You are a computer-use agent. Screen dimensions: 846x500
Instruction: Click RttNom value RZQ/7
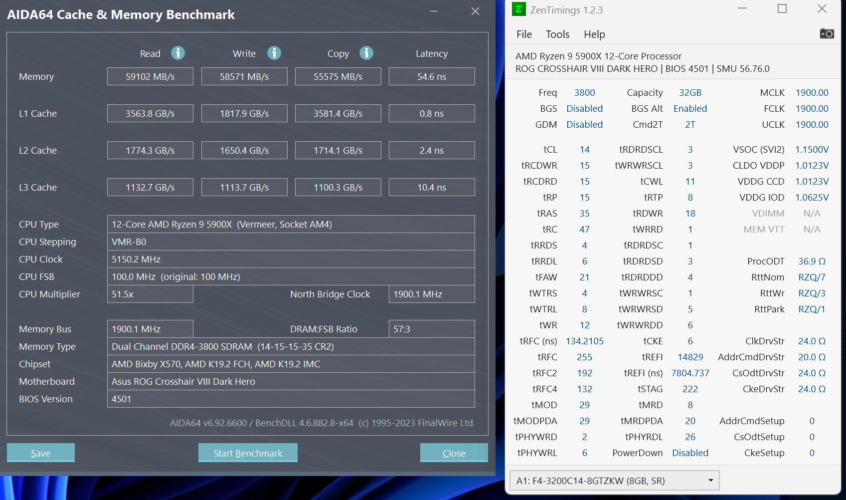pyautogui.click(x=812, y=277)
